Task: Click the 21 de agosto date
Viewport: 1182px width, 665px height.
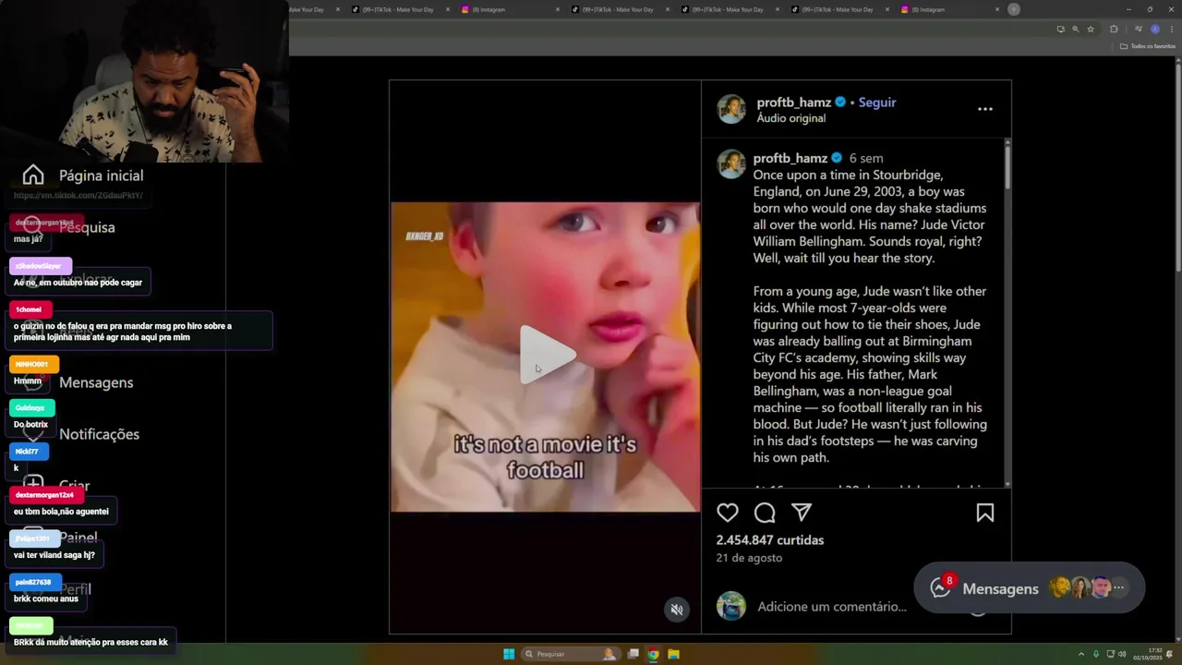Action: pos(749,558)
